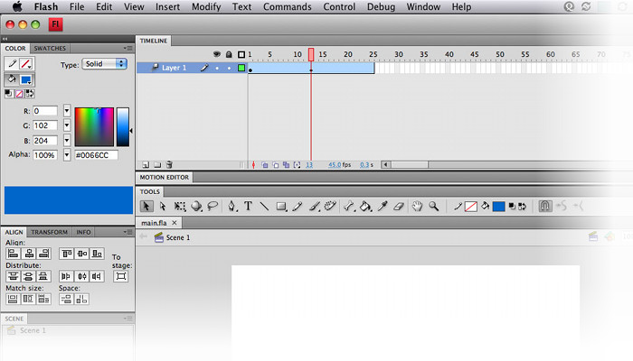The width and height of the screenshot is (633, 361).
Task: Open the Modify menu
Action: [206, 7]
